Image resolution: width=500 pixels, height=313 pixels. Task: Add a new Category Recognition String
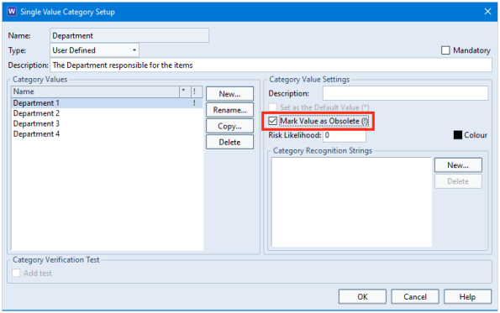(458, 165)
